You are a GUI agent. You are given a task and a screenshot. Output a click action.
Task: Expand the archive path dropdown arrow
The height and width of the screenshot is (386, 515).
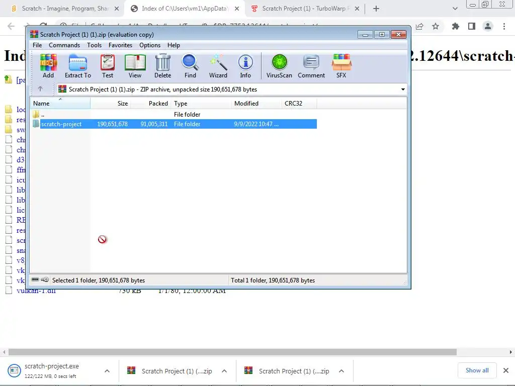[403, 89]
